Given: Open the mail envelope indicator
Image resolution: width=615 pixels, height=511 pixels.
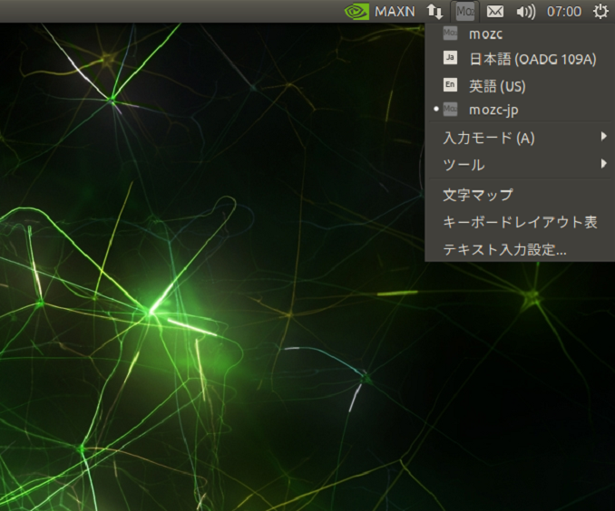Looking at the screenshot, I should [x=494, y=12].
